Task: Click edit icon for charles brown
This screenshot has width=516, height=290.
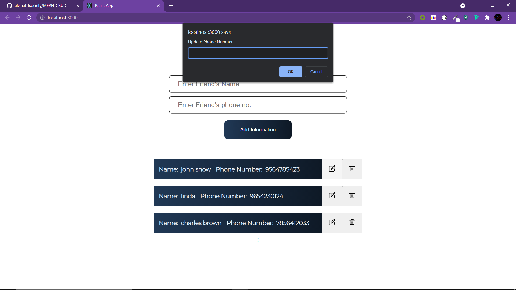Action: click(332, 223)
